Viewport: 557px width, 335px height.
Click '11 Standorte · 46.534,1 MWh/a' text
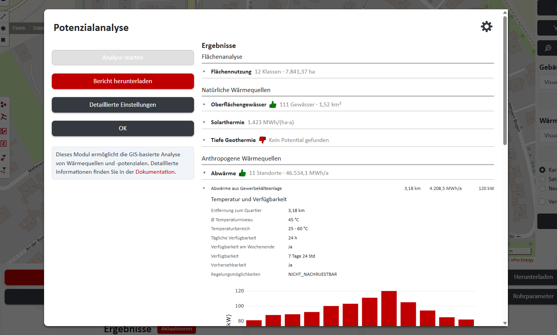coord(289,173)
